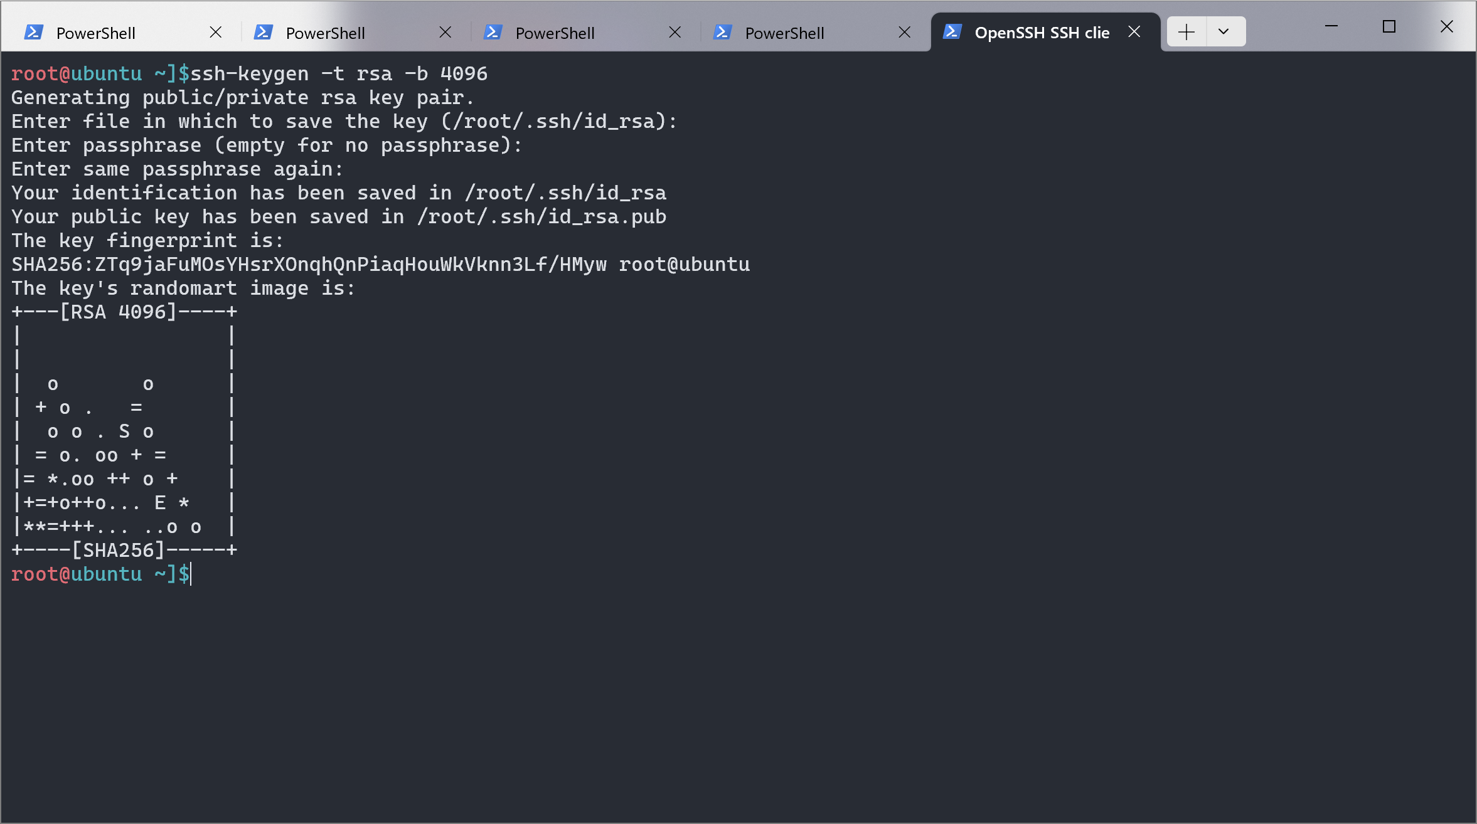Viewport: 1477px width, 824px height.
Task: Click the PowerShell icon on the first tab
Action: [x=33, y=33]
